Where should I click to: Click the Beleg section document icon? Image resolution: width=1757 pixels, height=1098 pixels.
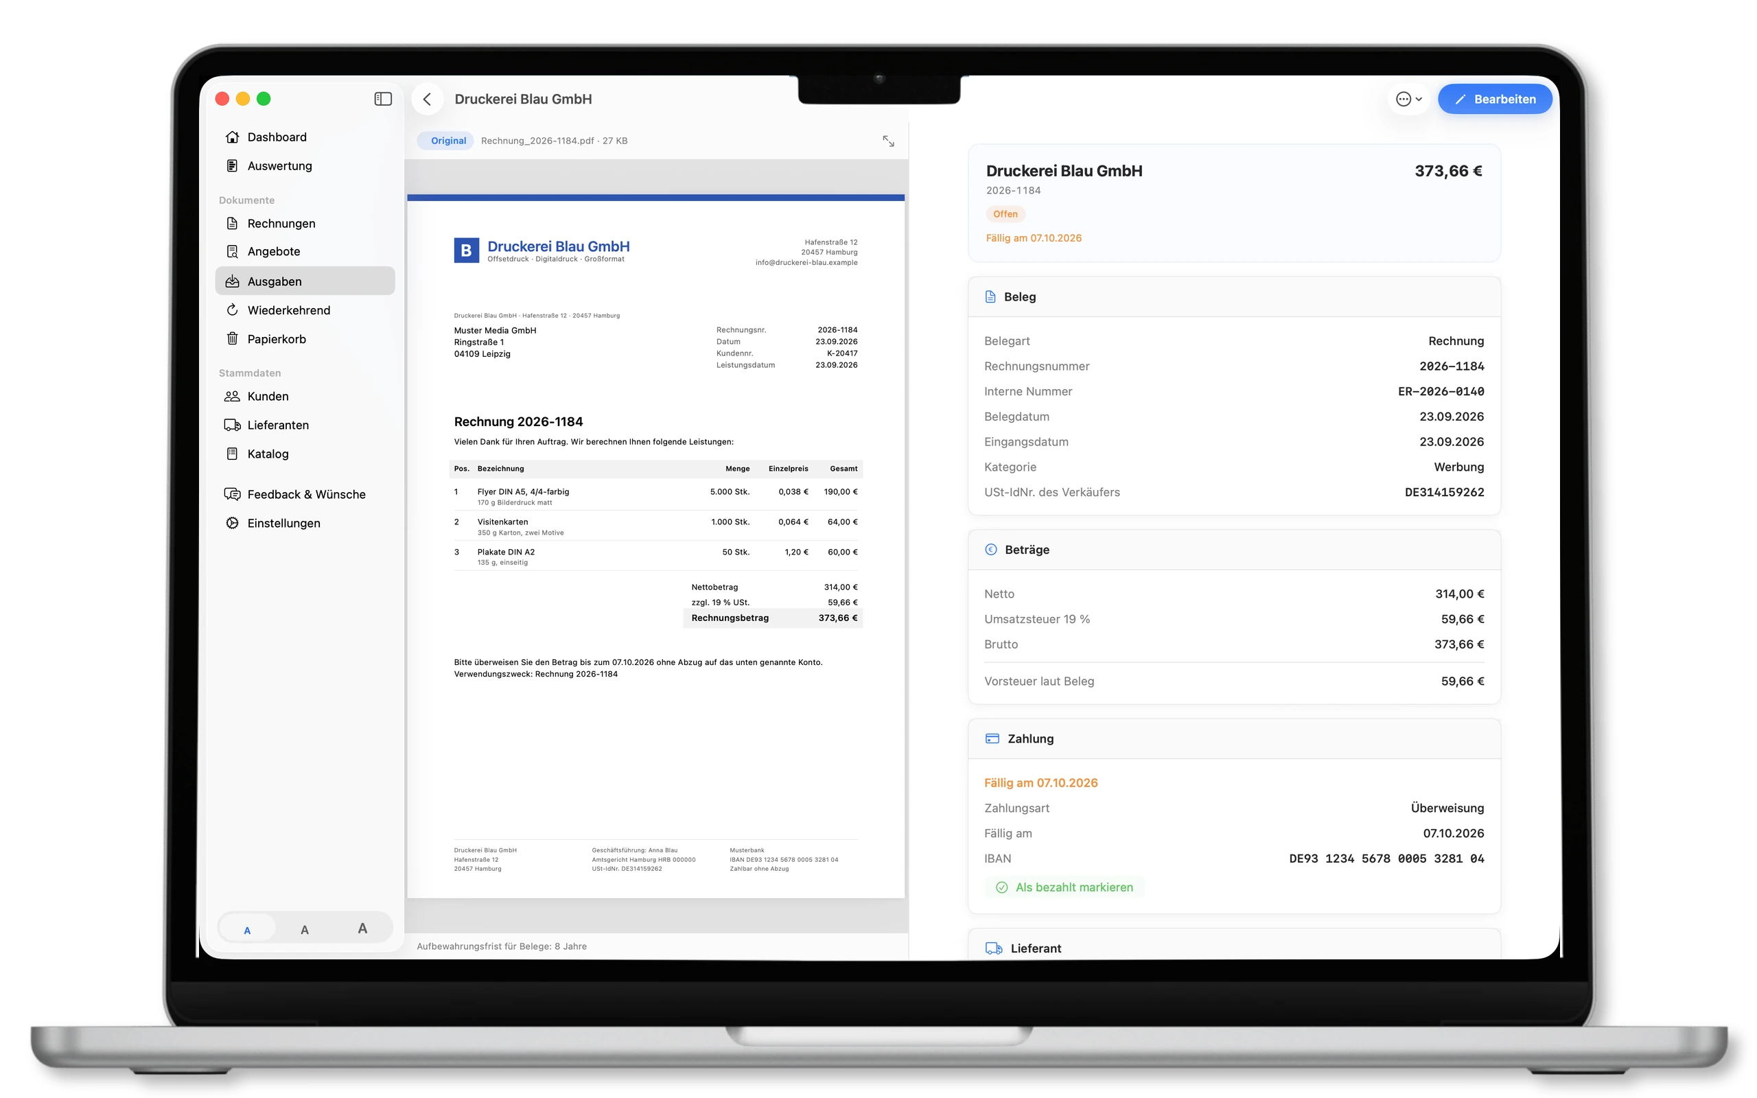(990, 297)
